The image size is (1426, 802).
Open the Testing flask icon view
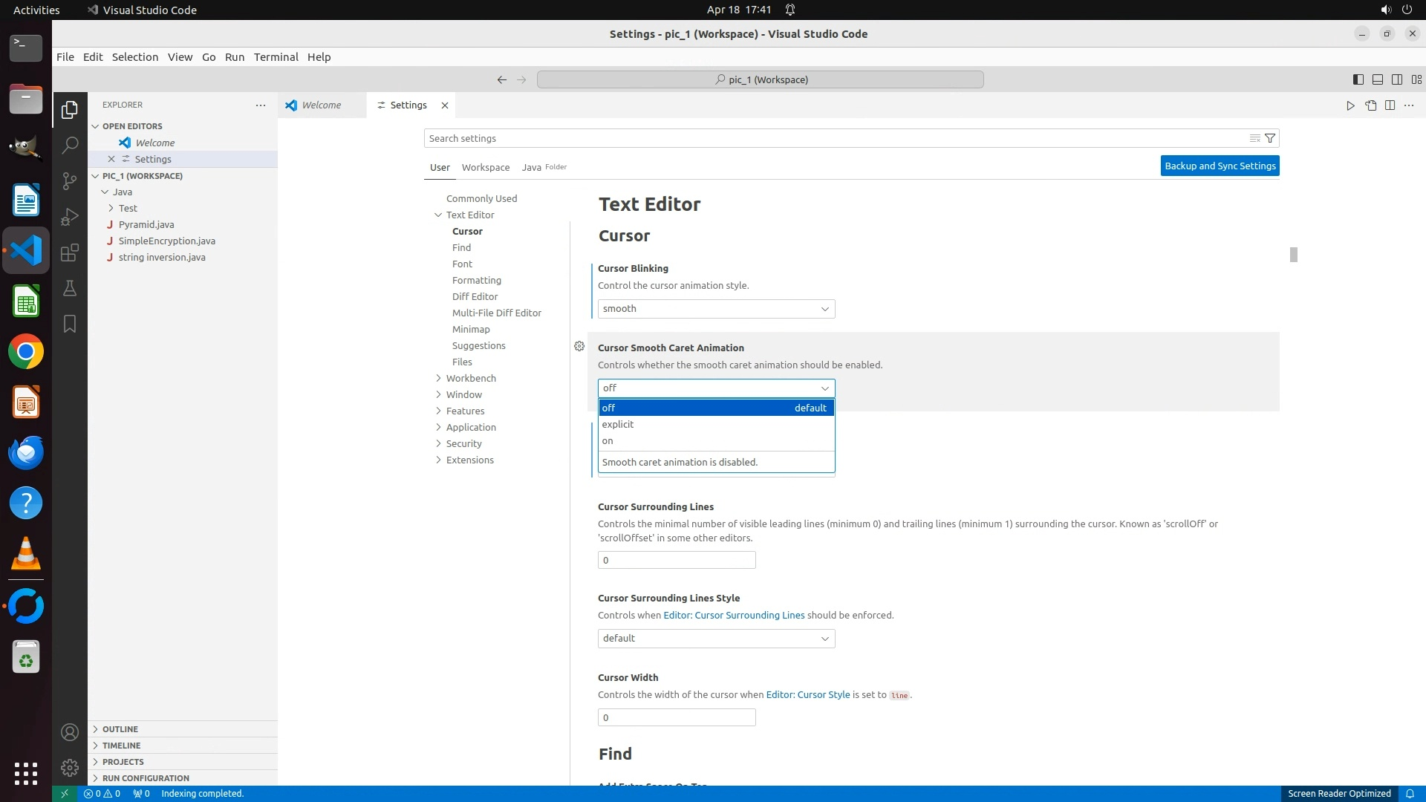tap(70, 288)
